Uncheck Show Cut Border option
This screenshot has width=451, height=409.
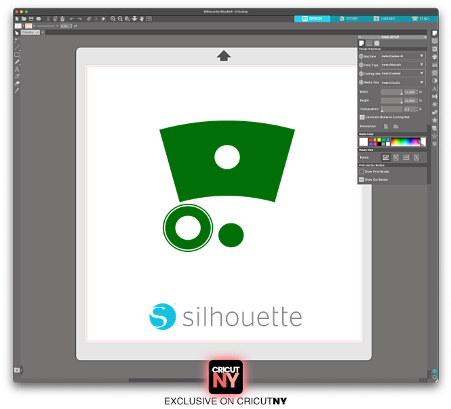pyautogui.click(x=361, y=179)
